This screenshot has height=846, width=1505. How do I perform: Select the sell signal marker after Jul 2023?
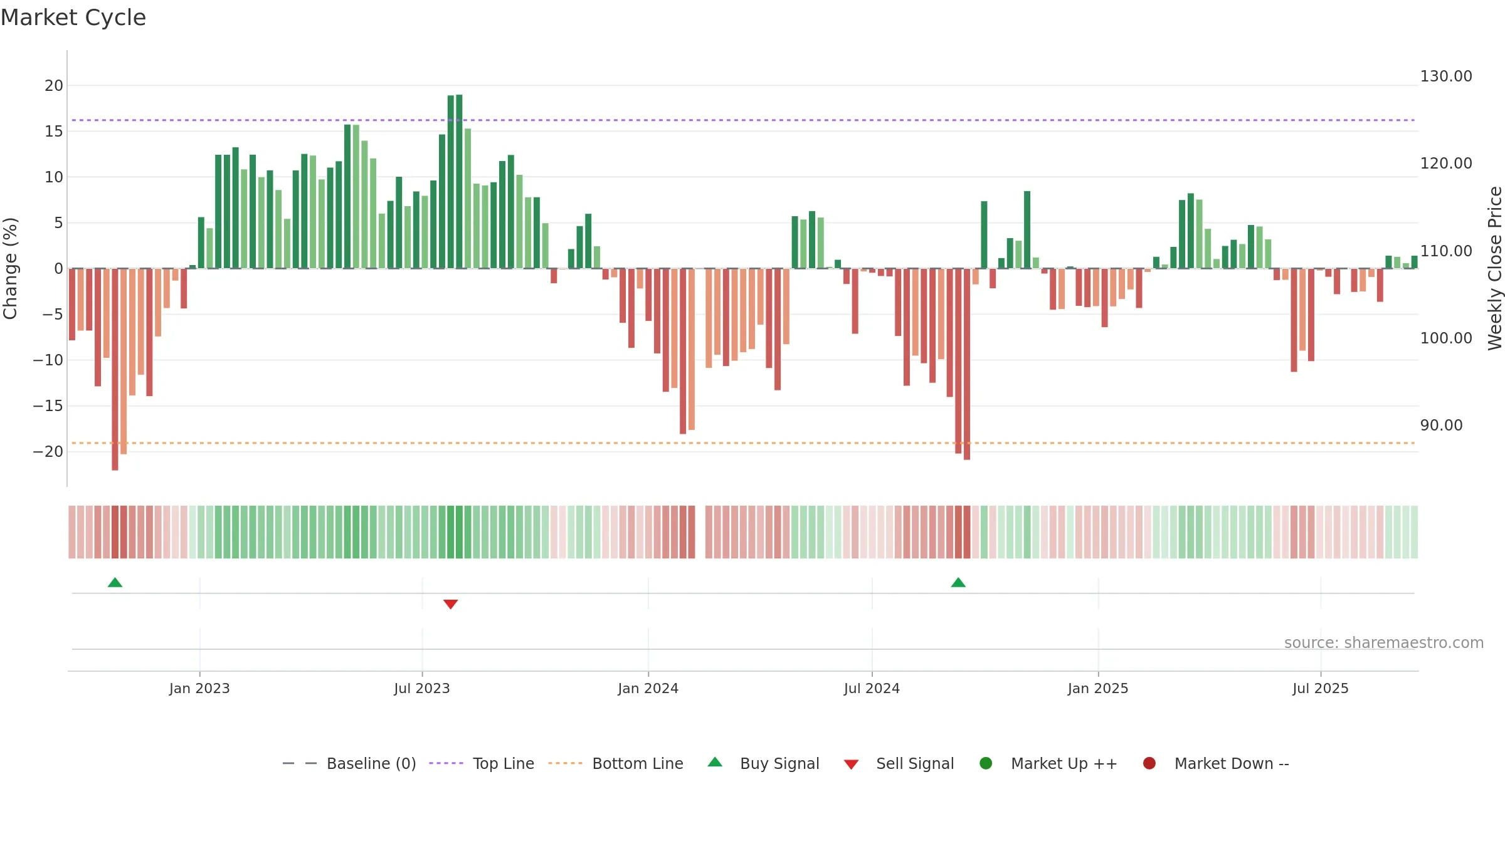tap(450, 604)
